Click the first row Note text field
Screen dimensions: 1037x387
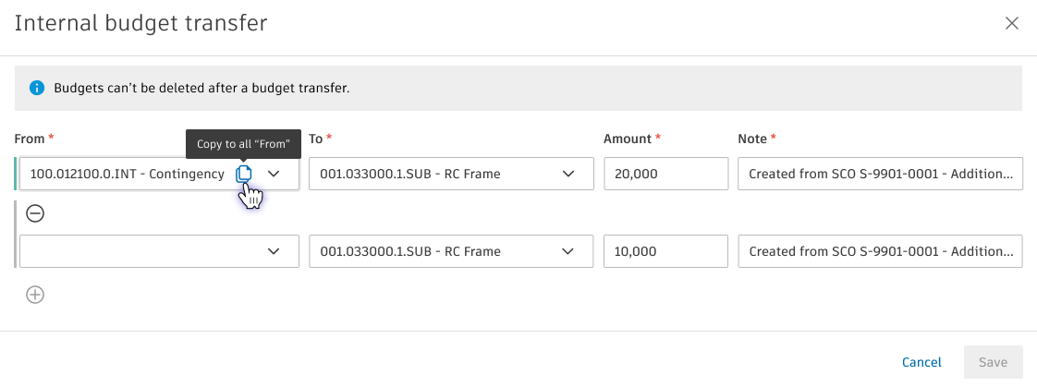point(880,174)
